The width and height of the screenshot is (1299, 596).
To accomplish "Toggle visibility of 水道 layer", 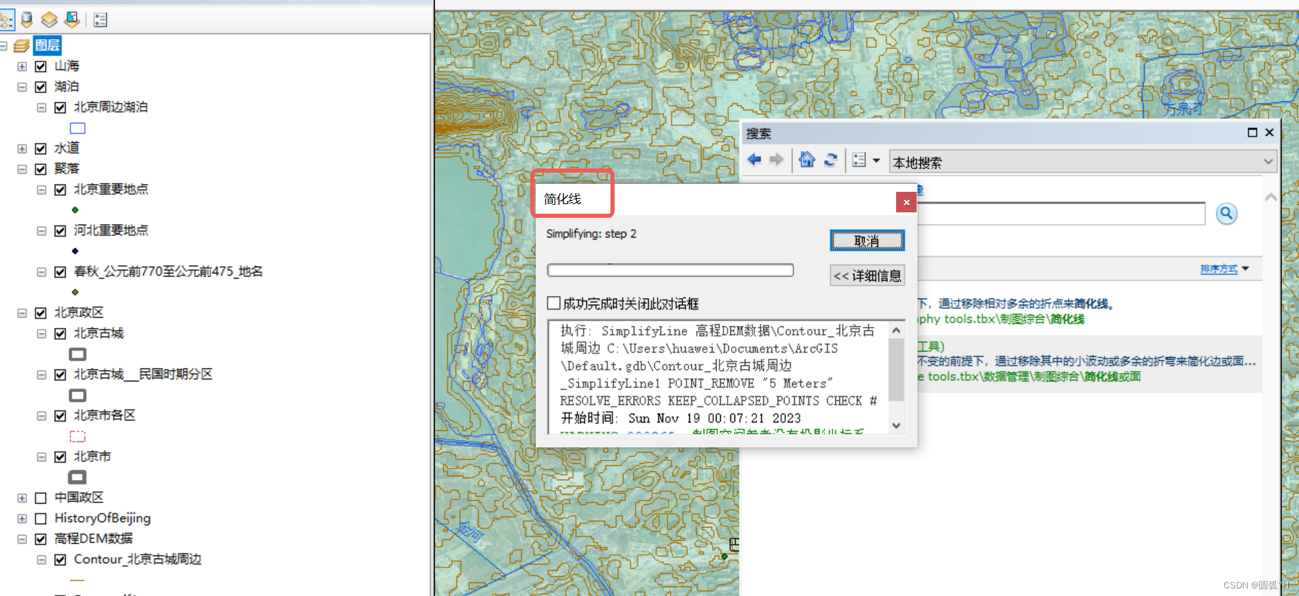I will click(40, 149).
